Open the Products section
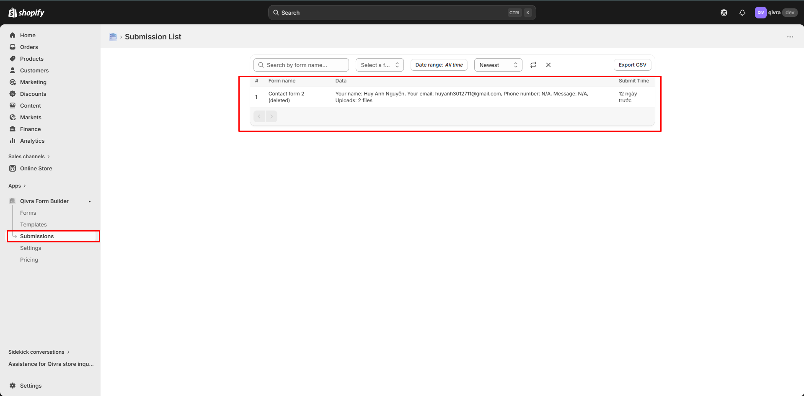 coord(32,59)
